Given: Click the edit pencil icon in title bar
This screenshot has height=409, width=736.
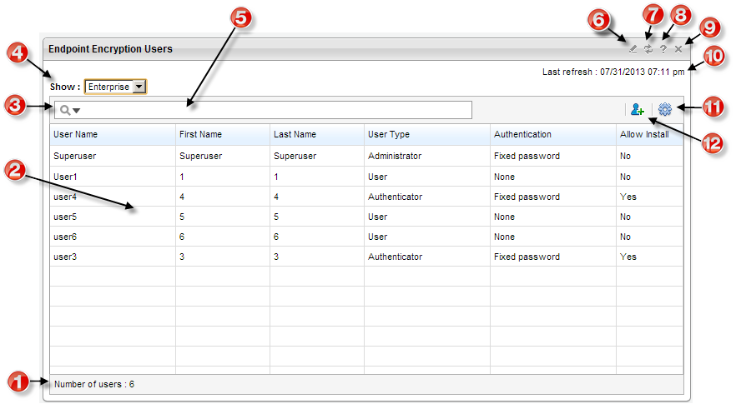Looking at the screenshot, I should tap(633, 50).
